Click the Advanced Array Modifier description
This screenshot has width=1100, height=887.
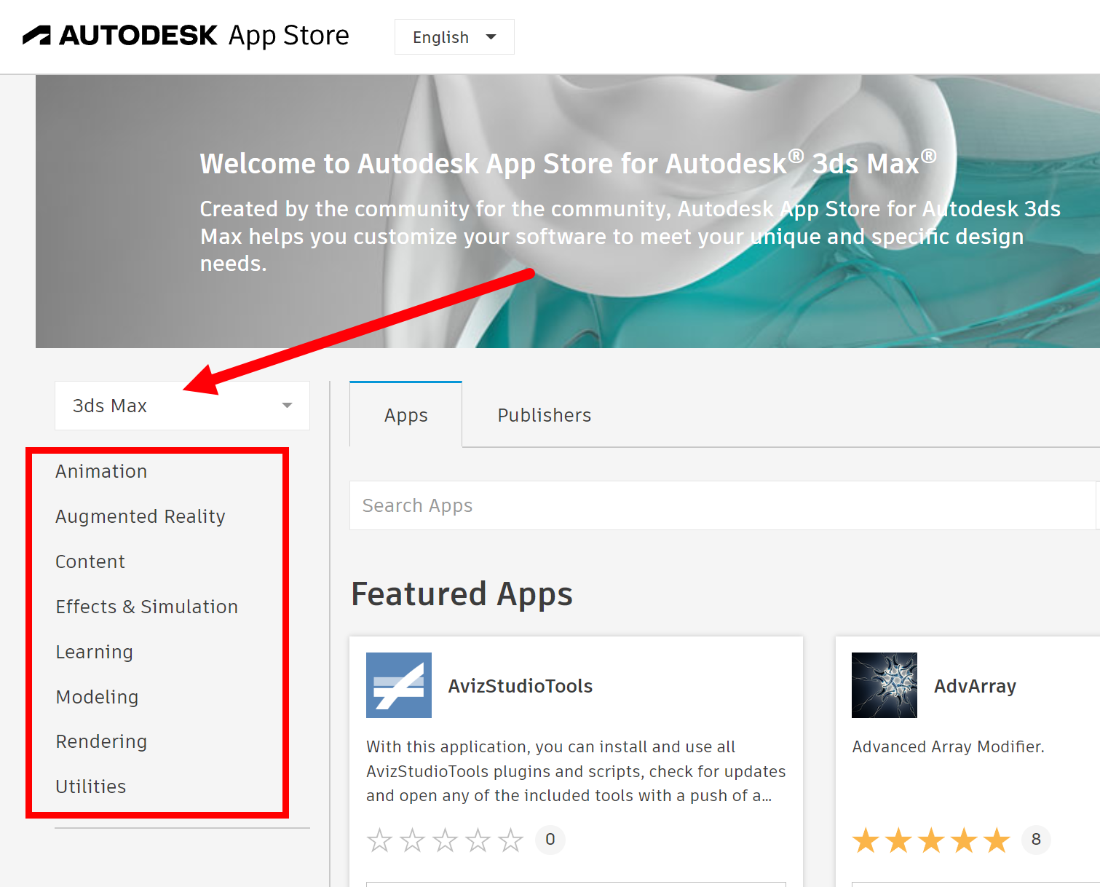[x=948, y=746]
